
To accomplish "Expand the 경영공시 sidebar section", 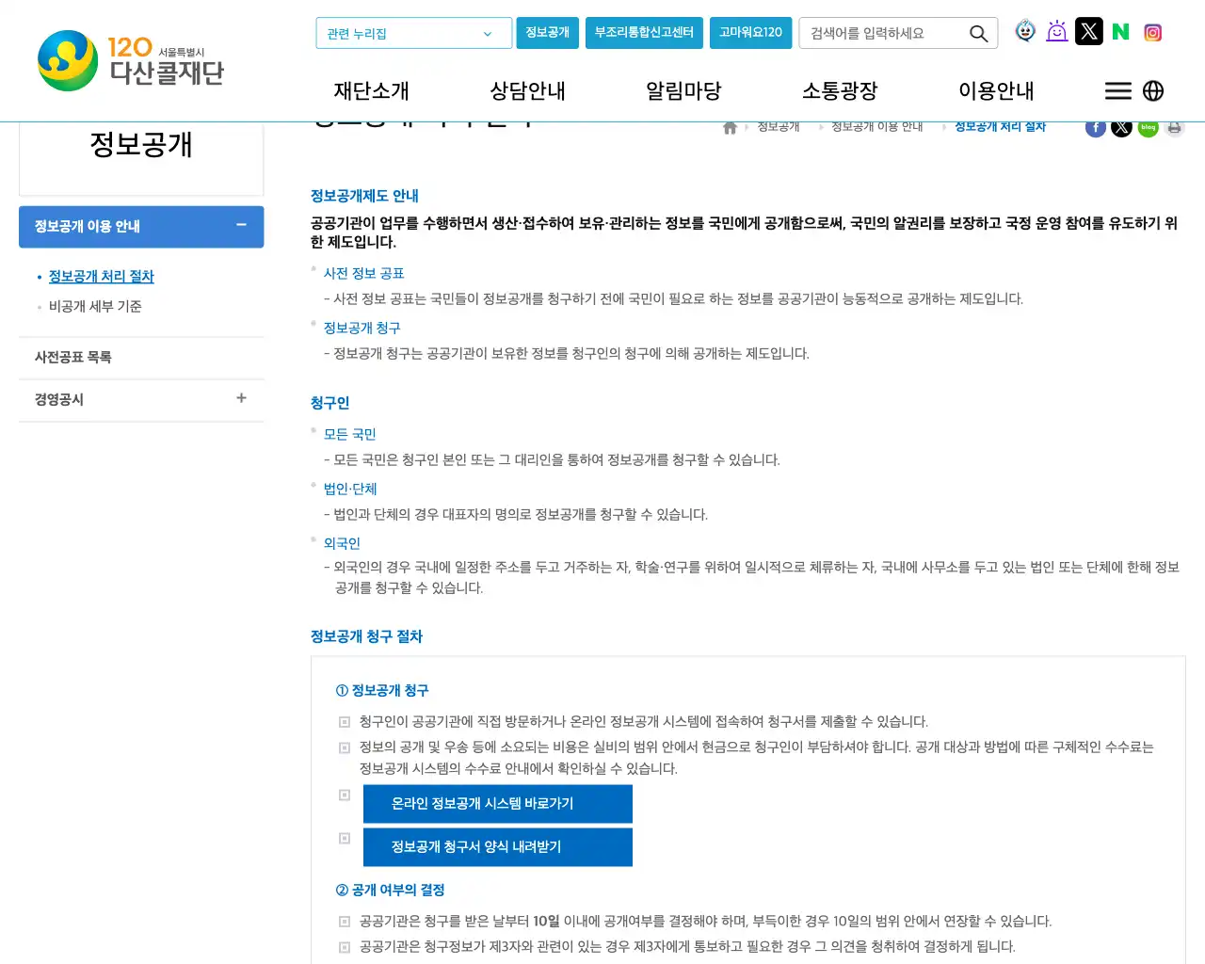I will click(x=241, y=398).
